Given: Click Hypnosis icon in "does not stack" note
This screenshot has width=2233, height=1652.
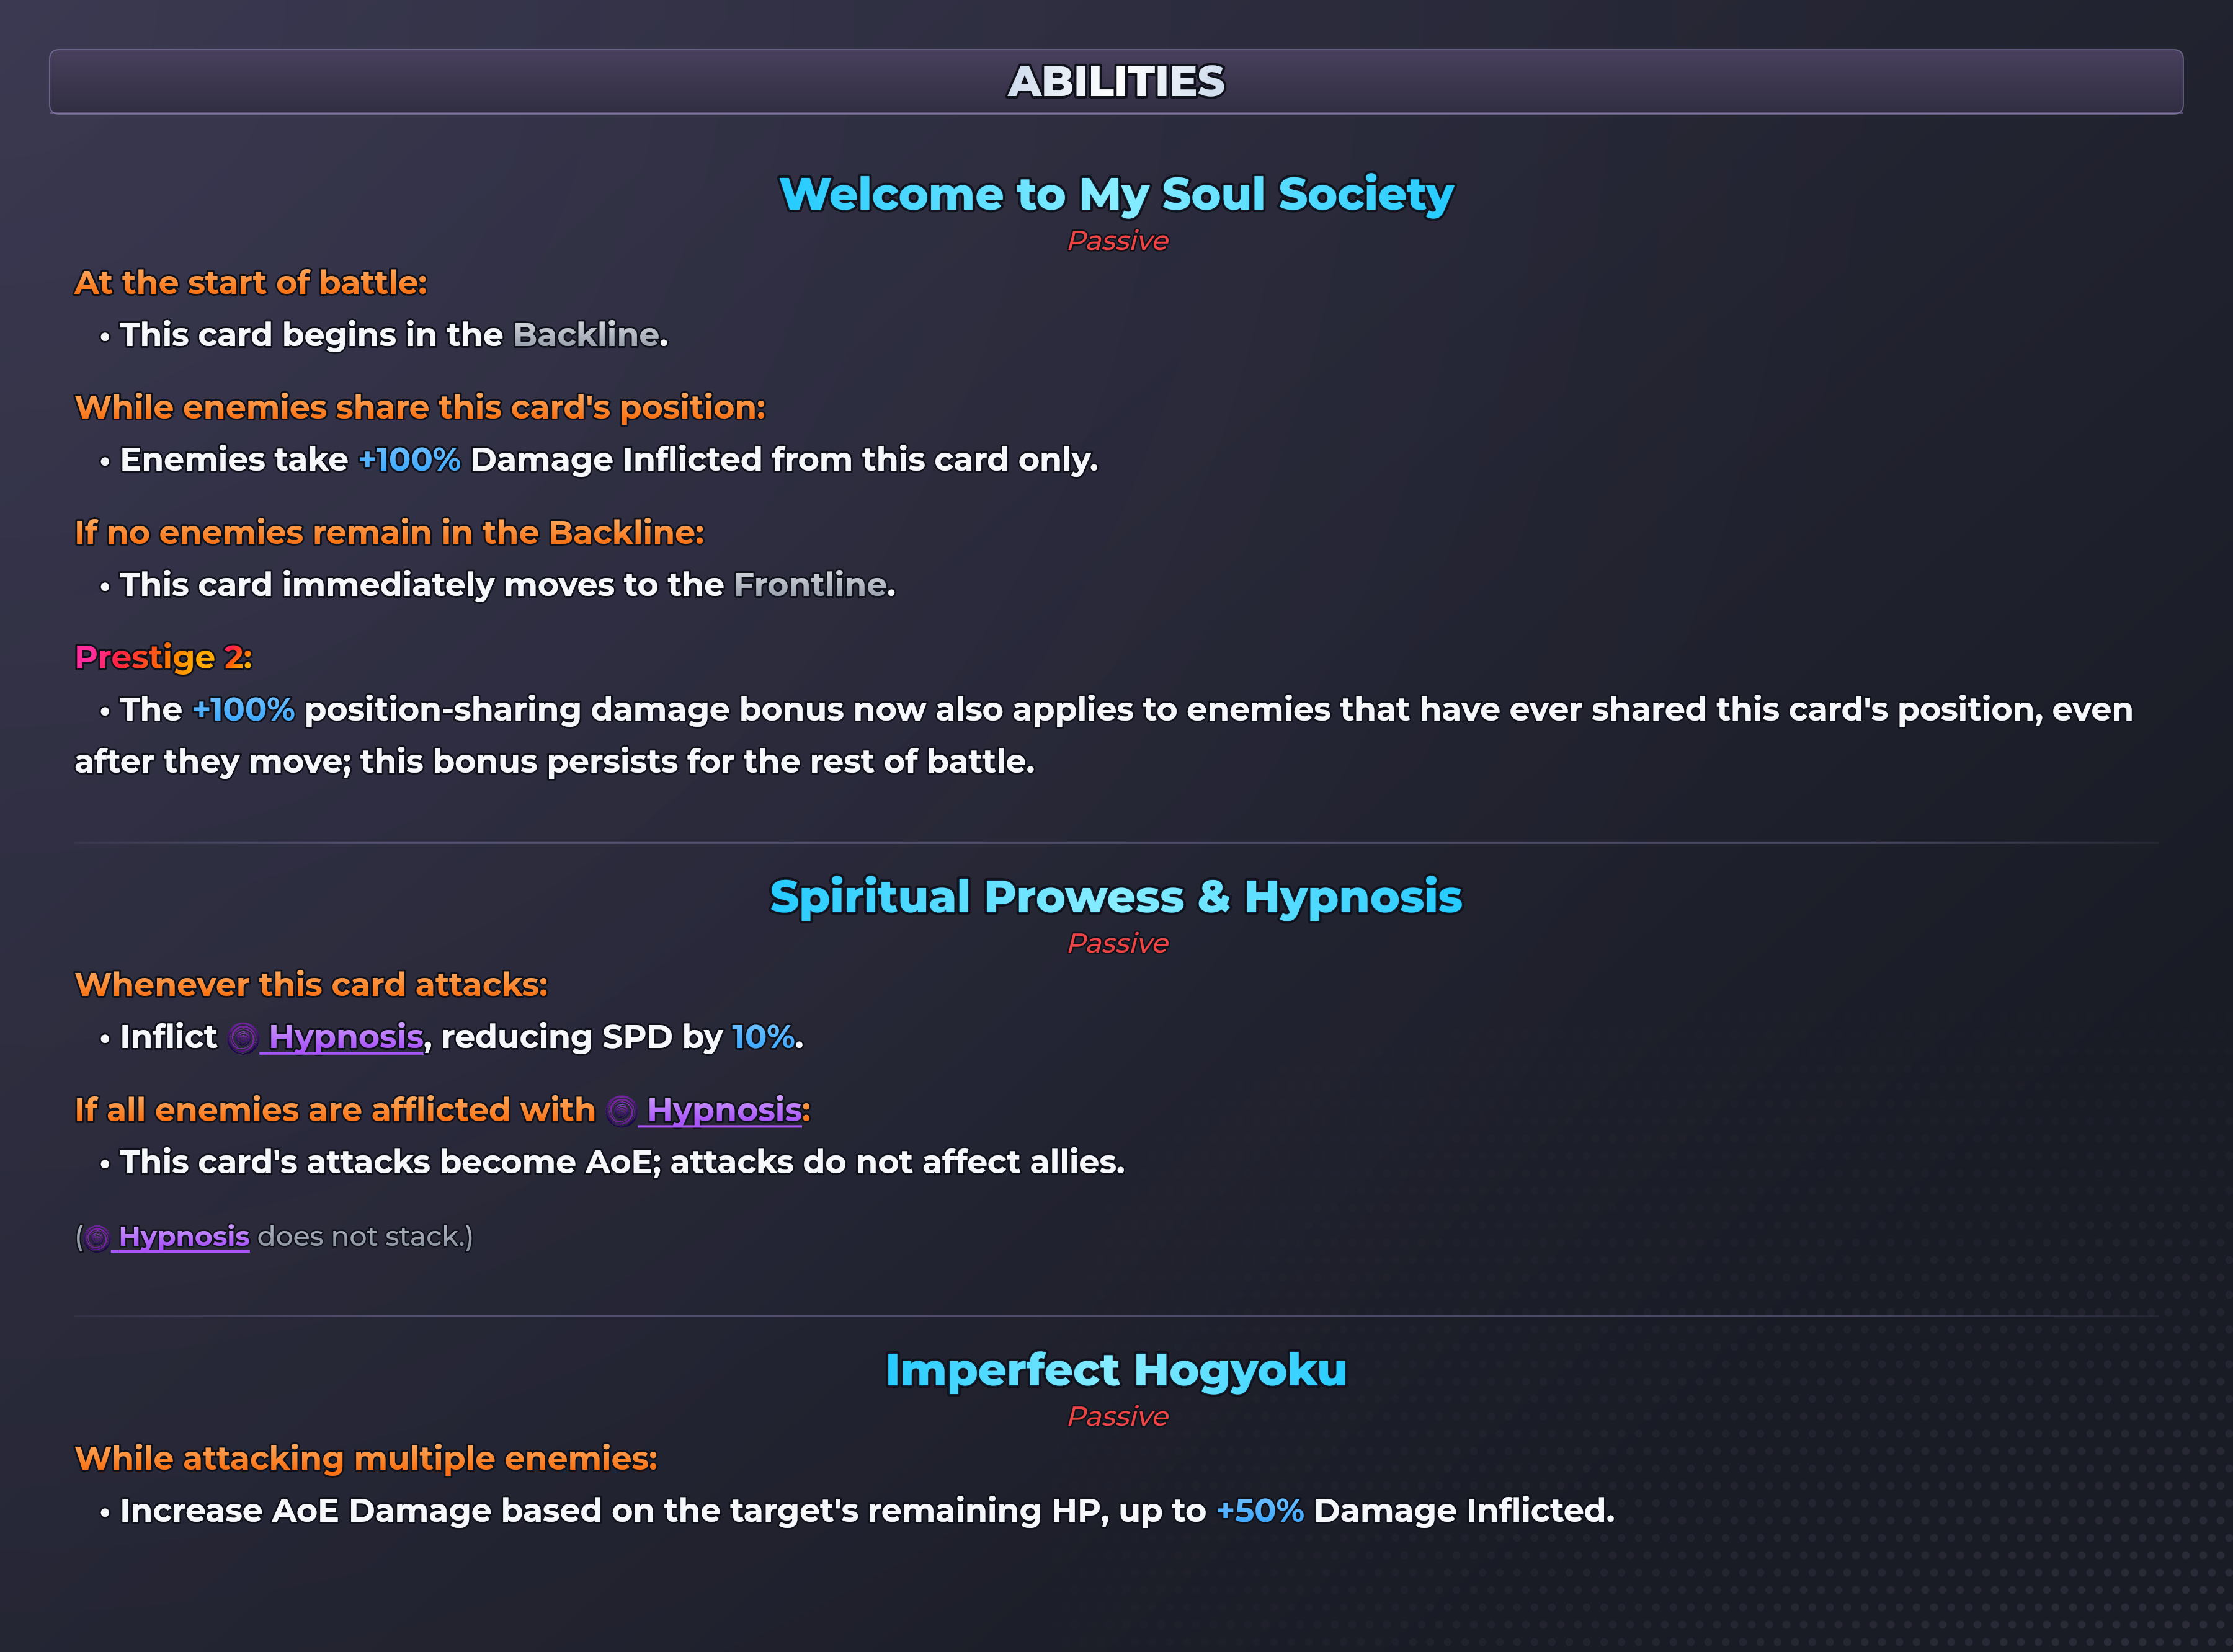Looking at the screenshot, I should [97, 1238].
